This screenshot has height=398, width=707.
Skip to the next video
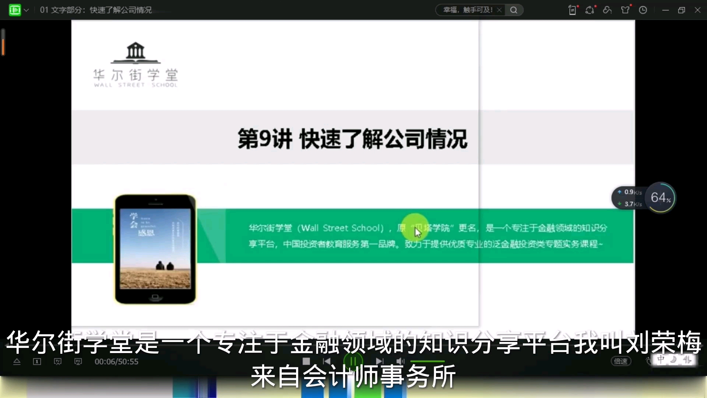point(380,362)
